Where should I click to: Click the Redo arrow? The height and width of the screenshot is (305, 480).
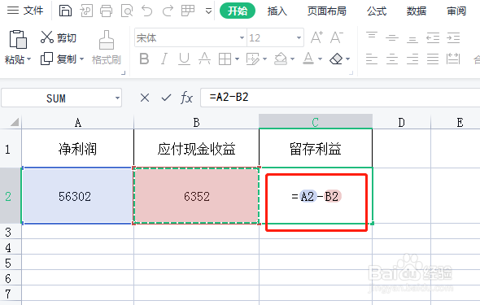(x=168, y=11)
